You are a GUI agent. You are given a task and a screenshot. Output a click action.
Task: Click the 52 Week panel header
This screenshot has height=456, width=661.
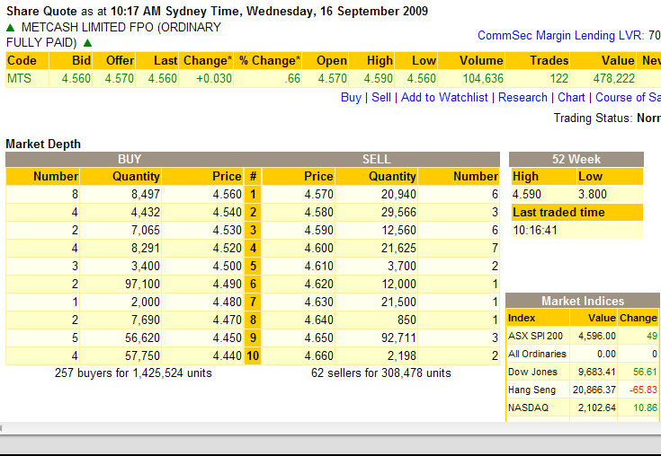tap(576, 159)
